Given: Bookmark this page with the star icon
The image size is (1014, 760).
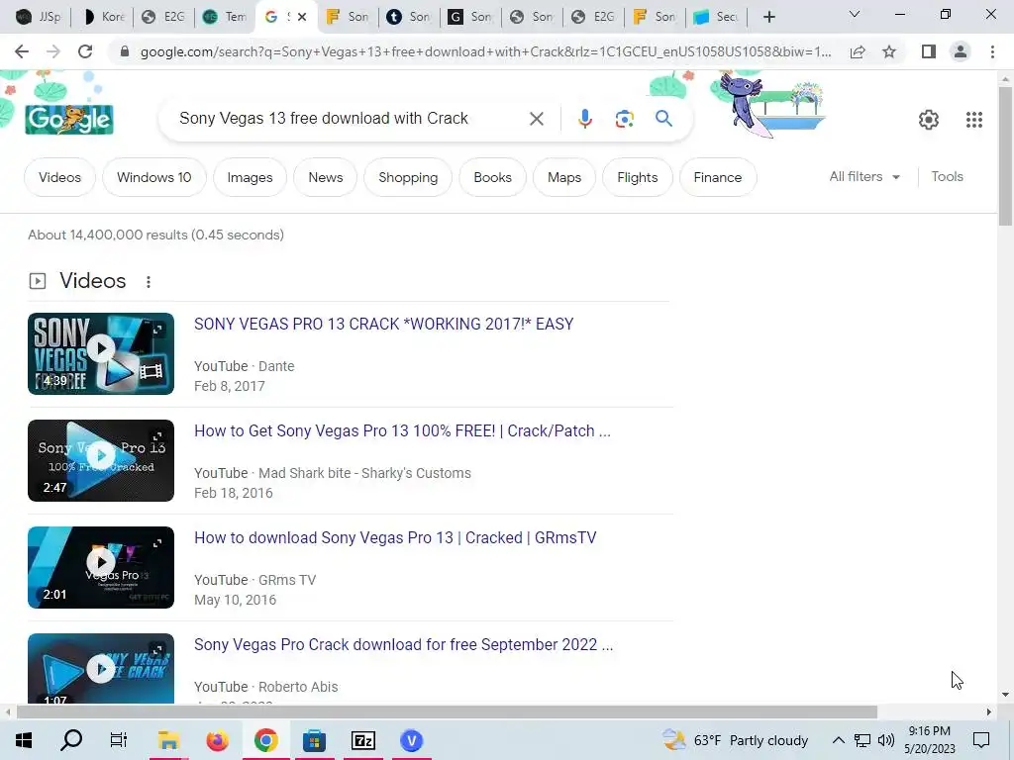Looking at the screenshot, I should pyautogui.click(x=889, y=51).
